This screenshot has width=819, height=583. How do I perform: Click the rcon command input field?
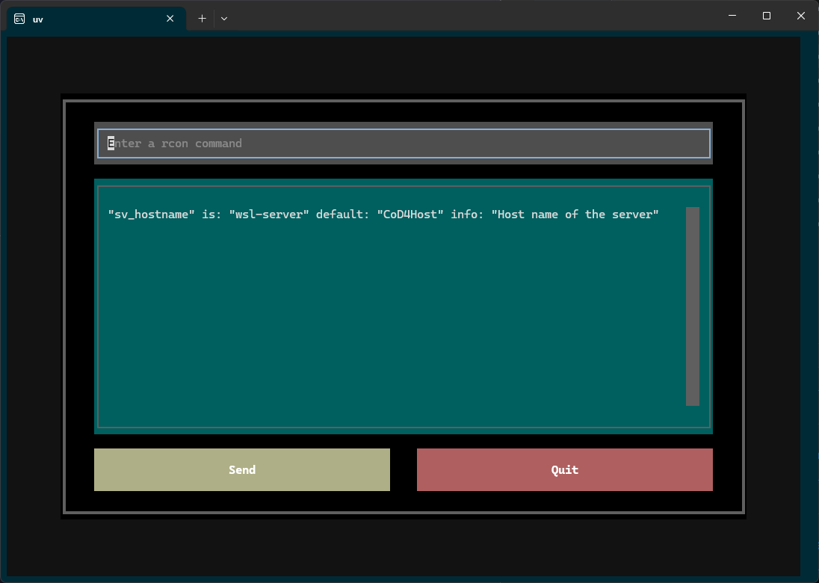pos(404,144)
